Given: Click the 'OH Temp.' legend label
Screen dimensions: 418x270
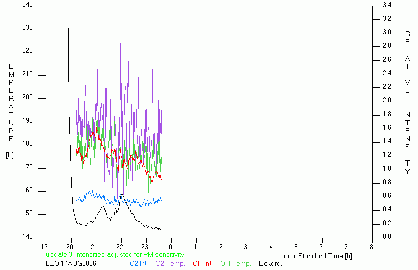Looking at the screenshot, I should tap(236, 263).
